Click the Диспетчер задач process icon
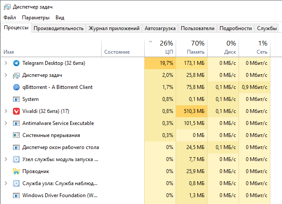 coord(16,75)
